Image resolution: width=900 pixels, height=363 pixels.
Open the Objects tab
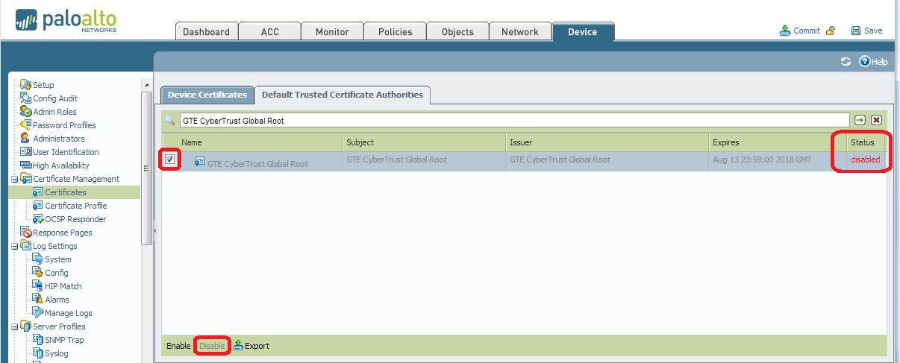pyautogui.click(x=457, y=31)
